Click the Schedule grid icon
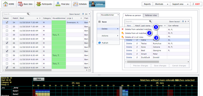The height and width of the screenshot is (96, 203). click(75, 4)
